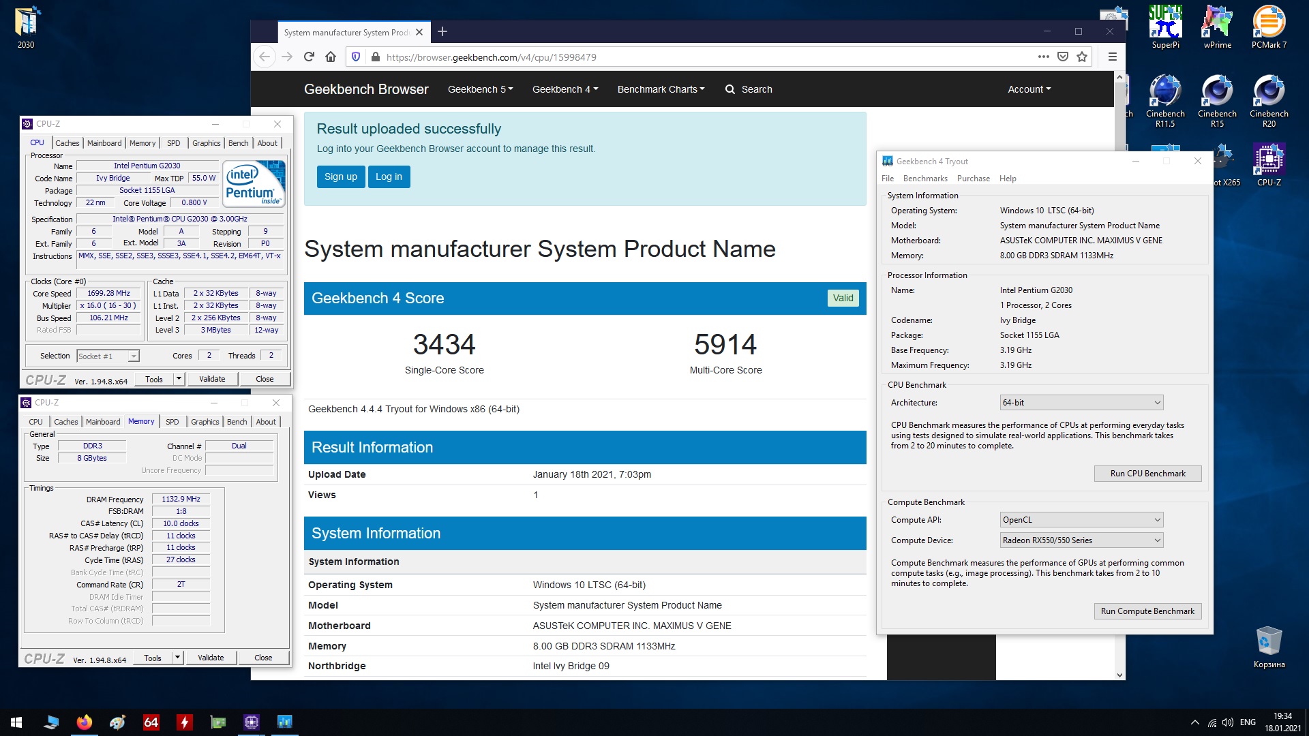Open the wPrime desktop shortcut

tap(1217, 27)
